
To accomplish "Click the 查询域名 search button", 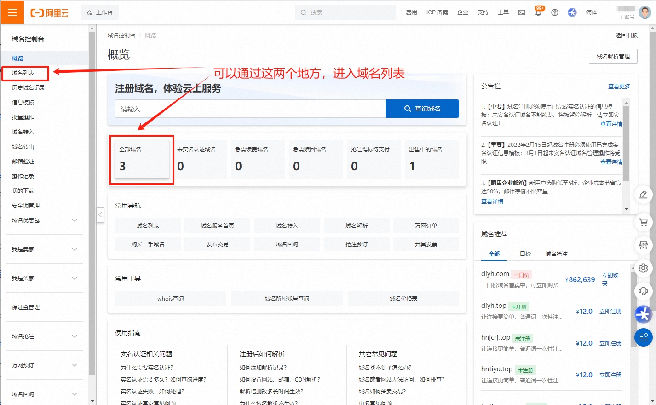I will tap(422, 109).
